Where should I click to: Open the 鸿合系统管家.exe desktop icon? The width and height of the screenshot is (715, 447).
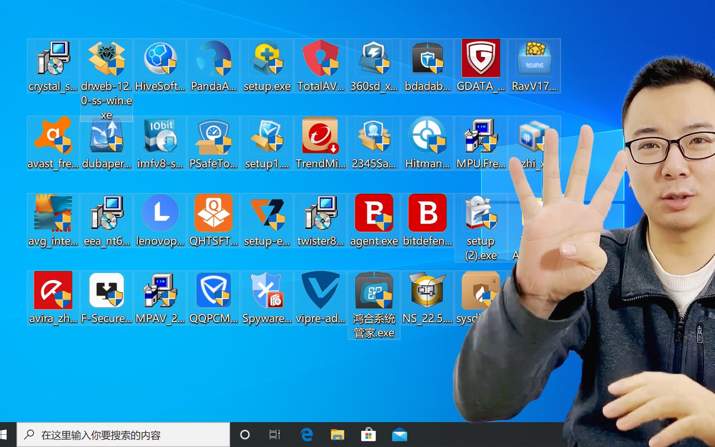374,292
